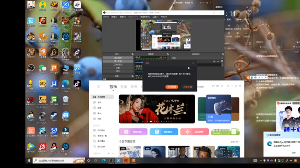Open the OBS scene transition dropdown
Image resolution: width=300 pixels, height=168 pixels.
click(196, 58)
